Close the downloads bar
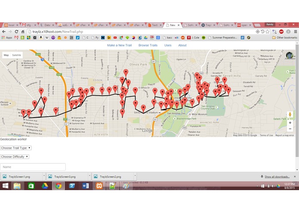299x212 pixels. tap(295, 177)
